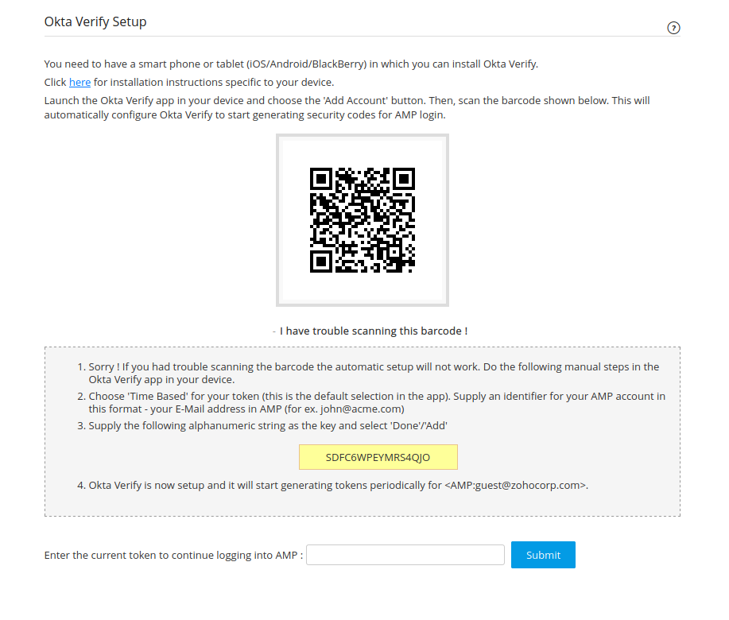Select the 'Okta Verify Setup' heading
Screen dimensions: 729x620
coord(95,21)
